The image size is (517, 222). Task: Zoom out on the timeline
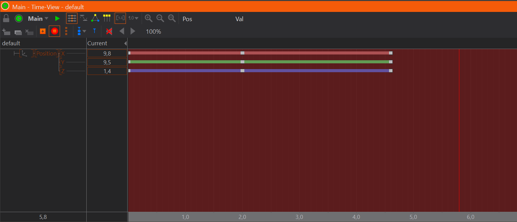[160, 18]
